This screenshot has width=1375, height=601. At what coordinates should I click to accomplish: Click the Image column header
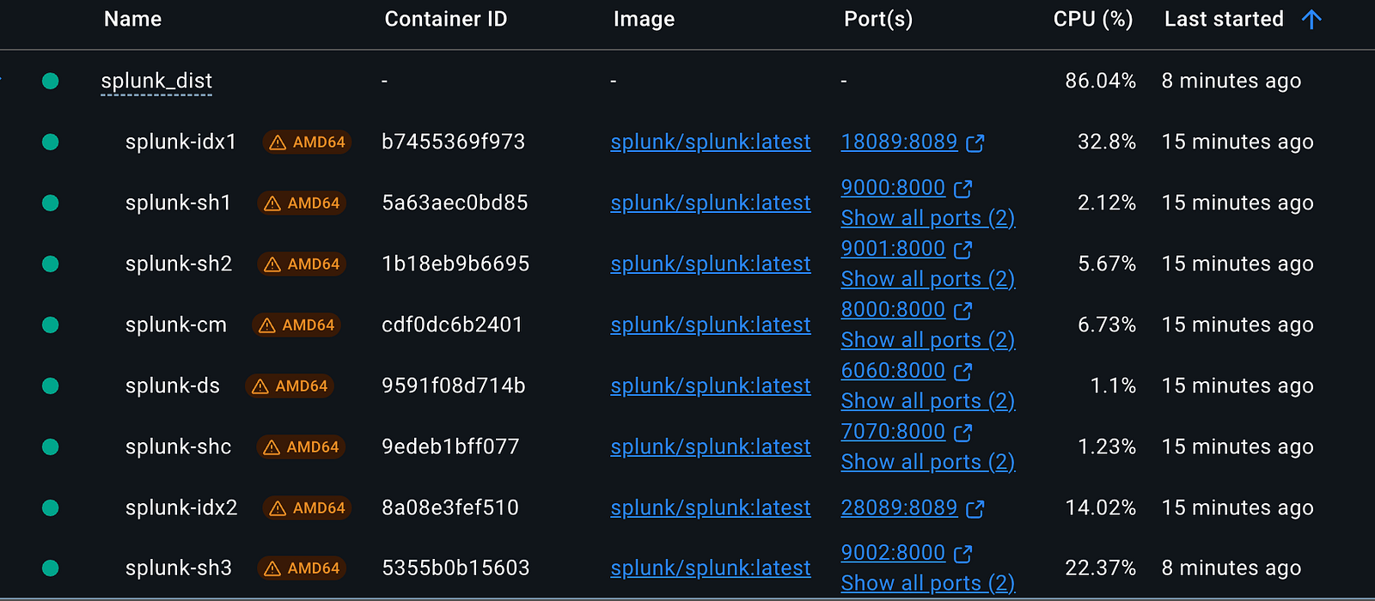pyautogui.click(x=644, y=20)
